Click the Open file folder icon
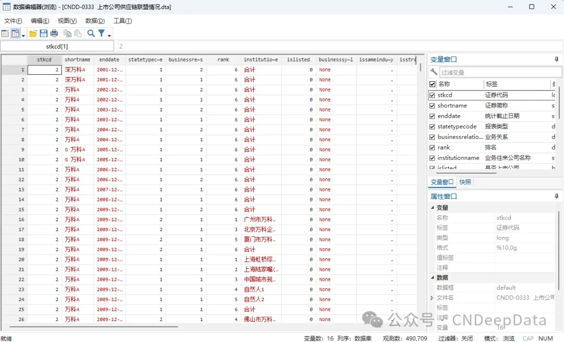 tap(33, 33)
